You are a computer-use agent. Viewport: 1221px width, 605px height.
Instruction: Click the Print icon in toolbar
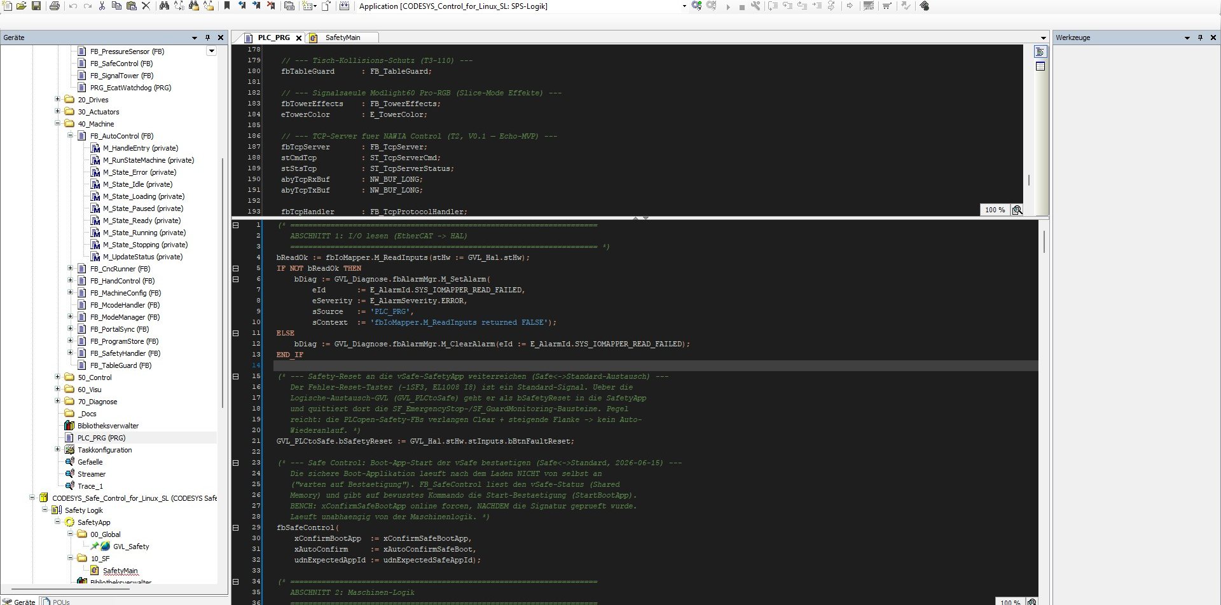point(55,6)
